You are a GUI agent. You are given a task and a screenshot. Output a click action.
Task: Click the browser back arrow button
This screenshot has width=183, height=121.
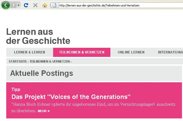click(5, 5)
